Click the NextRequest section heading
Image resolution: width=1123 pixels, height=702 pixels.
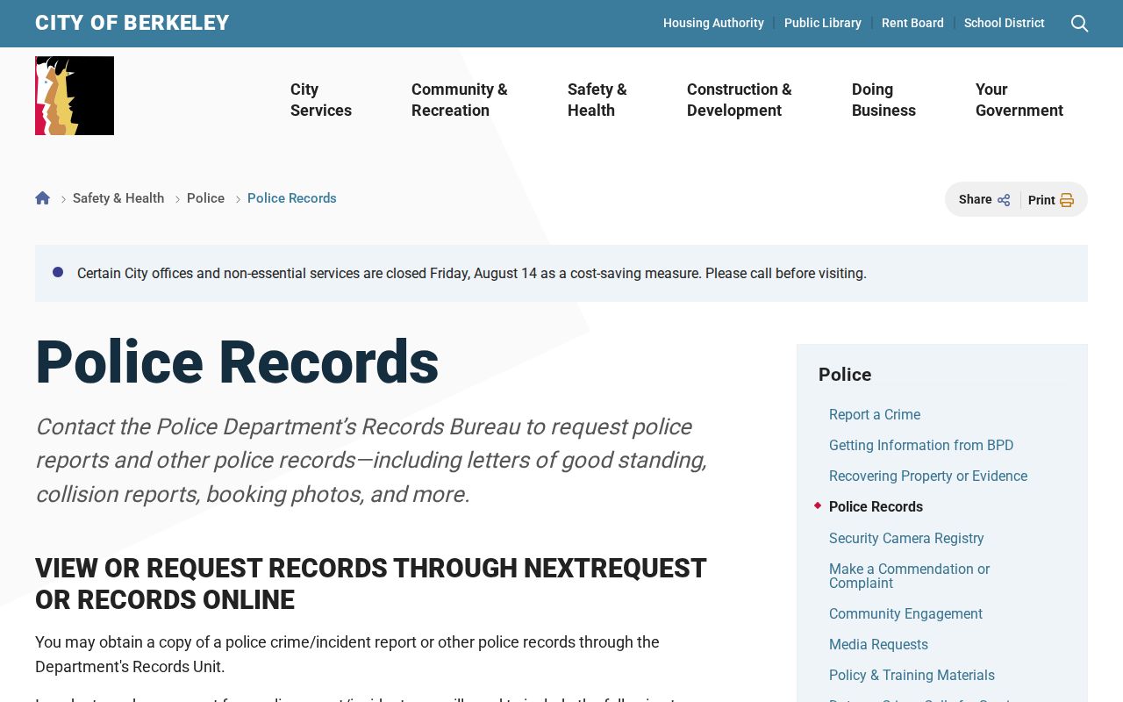click(x=371, y=584)
